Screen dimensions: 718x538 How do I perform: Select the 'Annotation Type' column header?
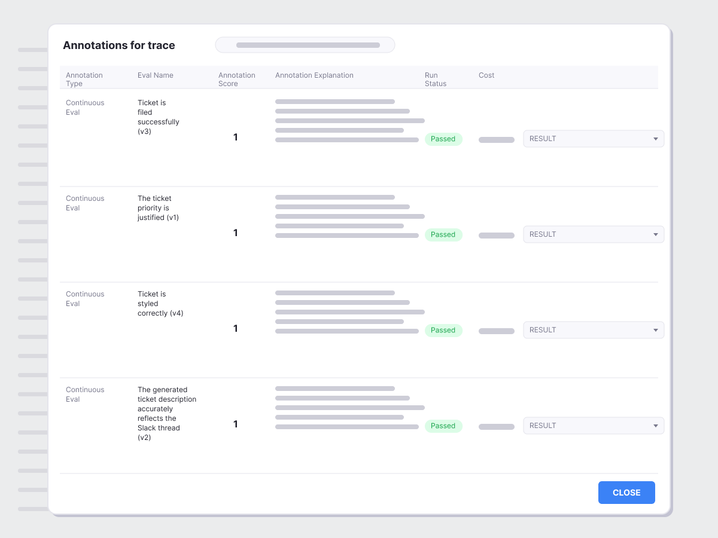pyautogui.click(x=84, y=80)
